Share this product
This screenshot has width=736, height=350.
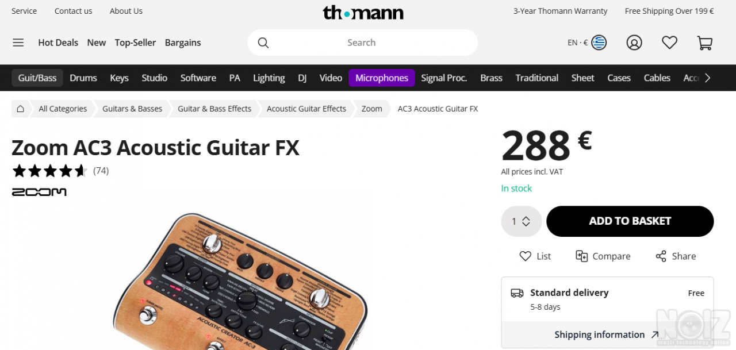[676, 256]
